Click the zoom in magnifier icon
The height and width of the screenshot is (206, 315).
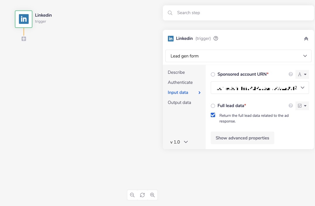pos(152,195)
